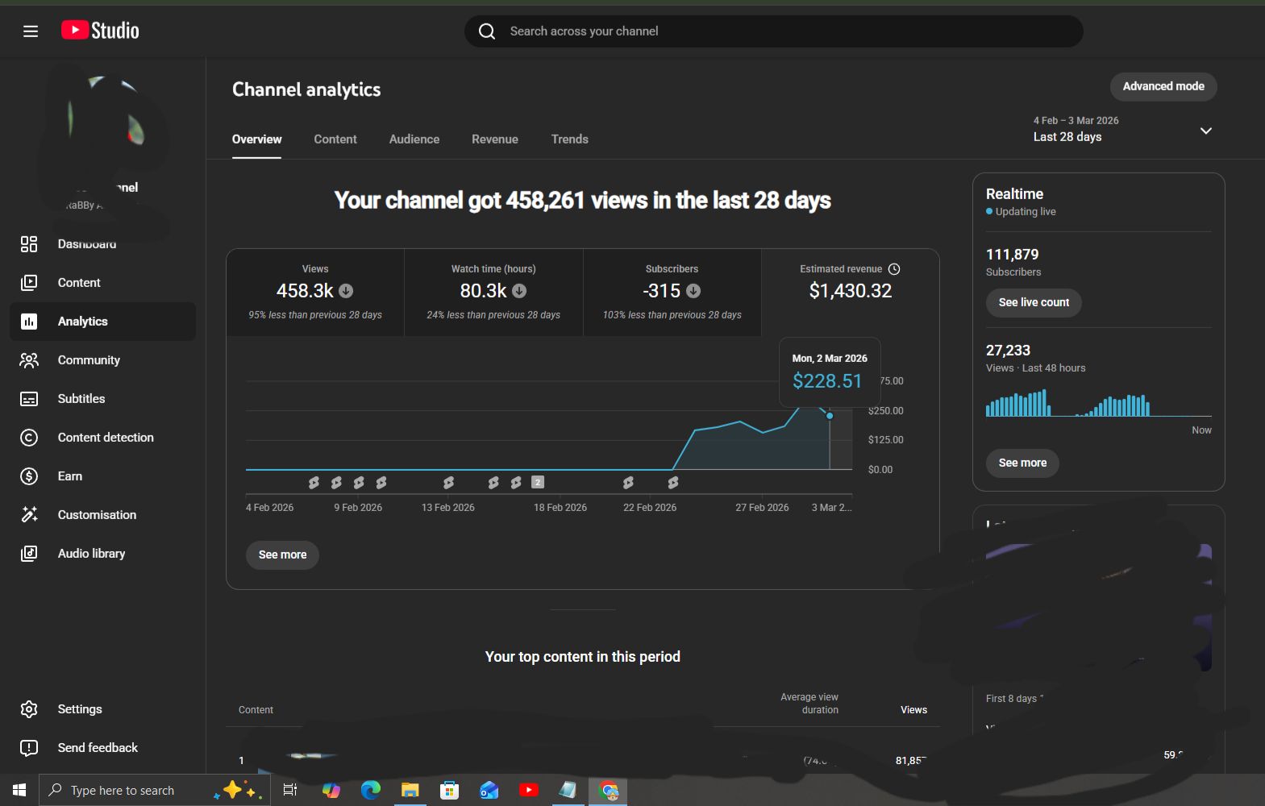
Task: Switch to the Audience tab
Action: (x=414, y=139)
